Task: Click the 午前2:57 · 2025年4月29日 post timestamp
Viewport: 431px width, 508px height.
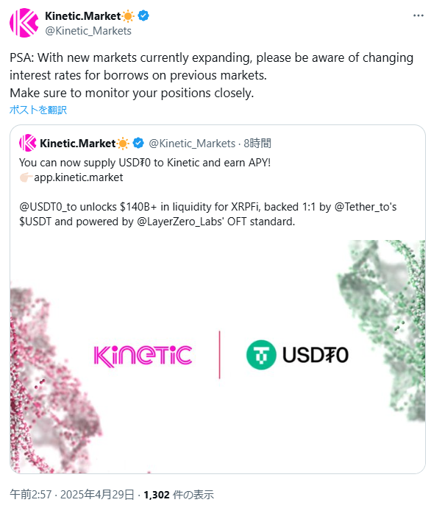Action: tap(72, 495)
